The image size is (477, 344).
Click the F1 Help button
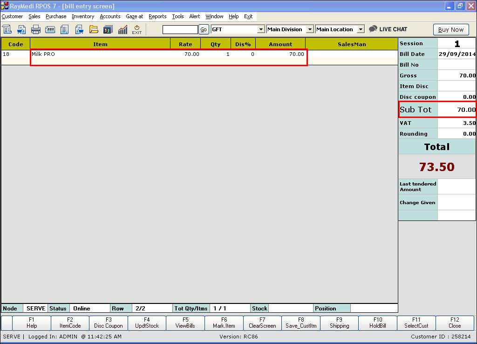pos(32,323)
